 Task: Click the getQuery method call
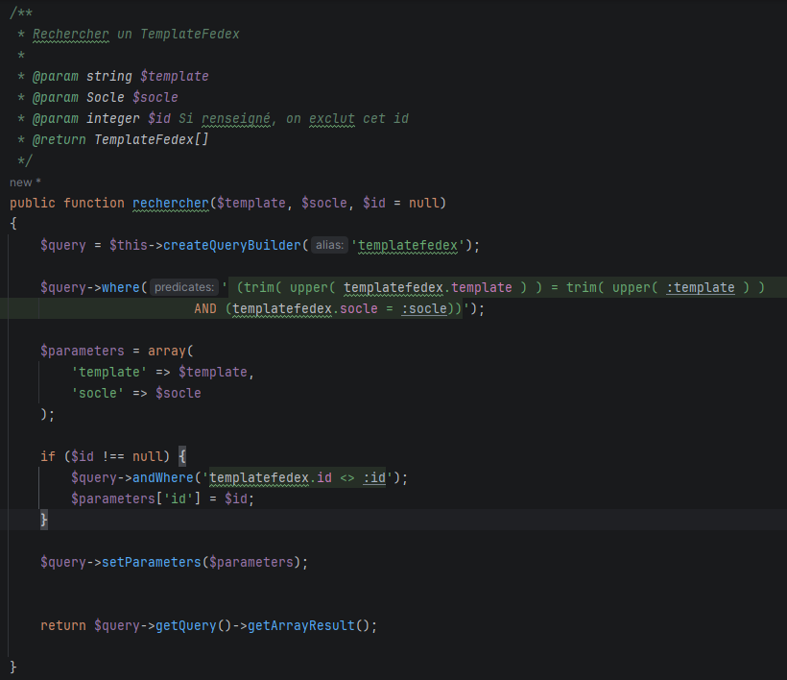tap(190, 625)
